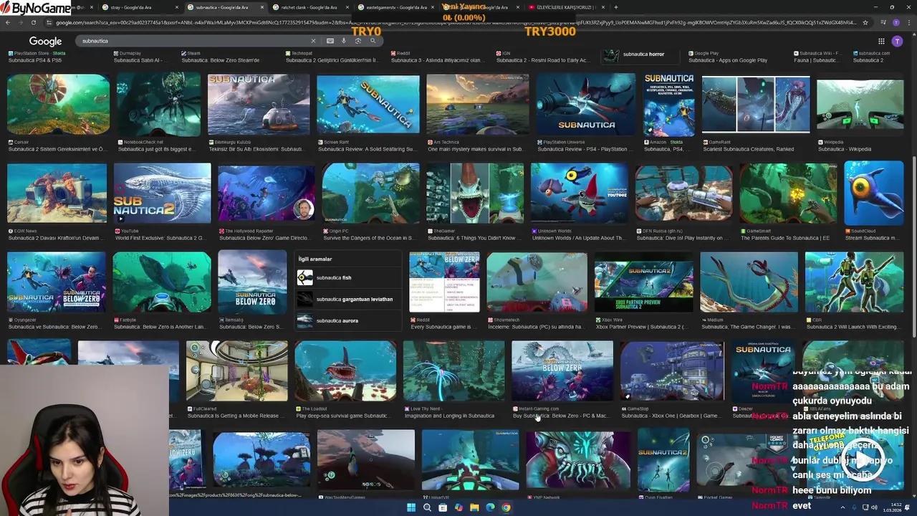
Task: Submit search with magnifier icon
Action: pyautogui.click(x=373, y=41)
